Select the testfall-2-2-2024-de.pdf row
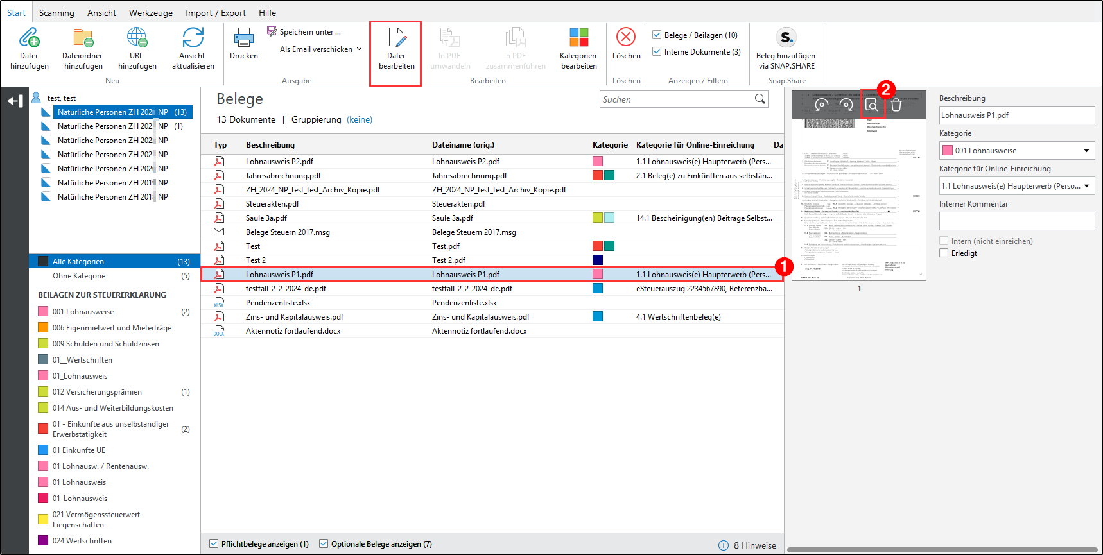Screen dimensions: 1103x555 pos(492,289)
